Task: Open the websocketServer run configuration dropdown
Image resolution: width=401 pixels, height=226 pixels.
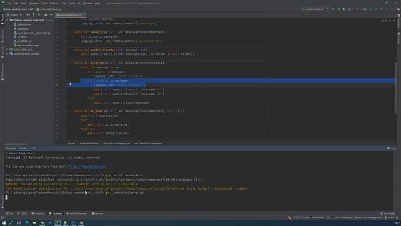Action: coord(315,9)
